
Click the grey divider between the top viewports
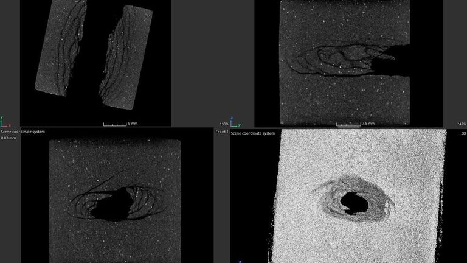(212, 61)
